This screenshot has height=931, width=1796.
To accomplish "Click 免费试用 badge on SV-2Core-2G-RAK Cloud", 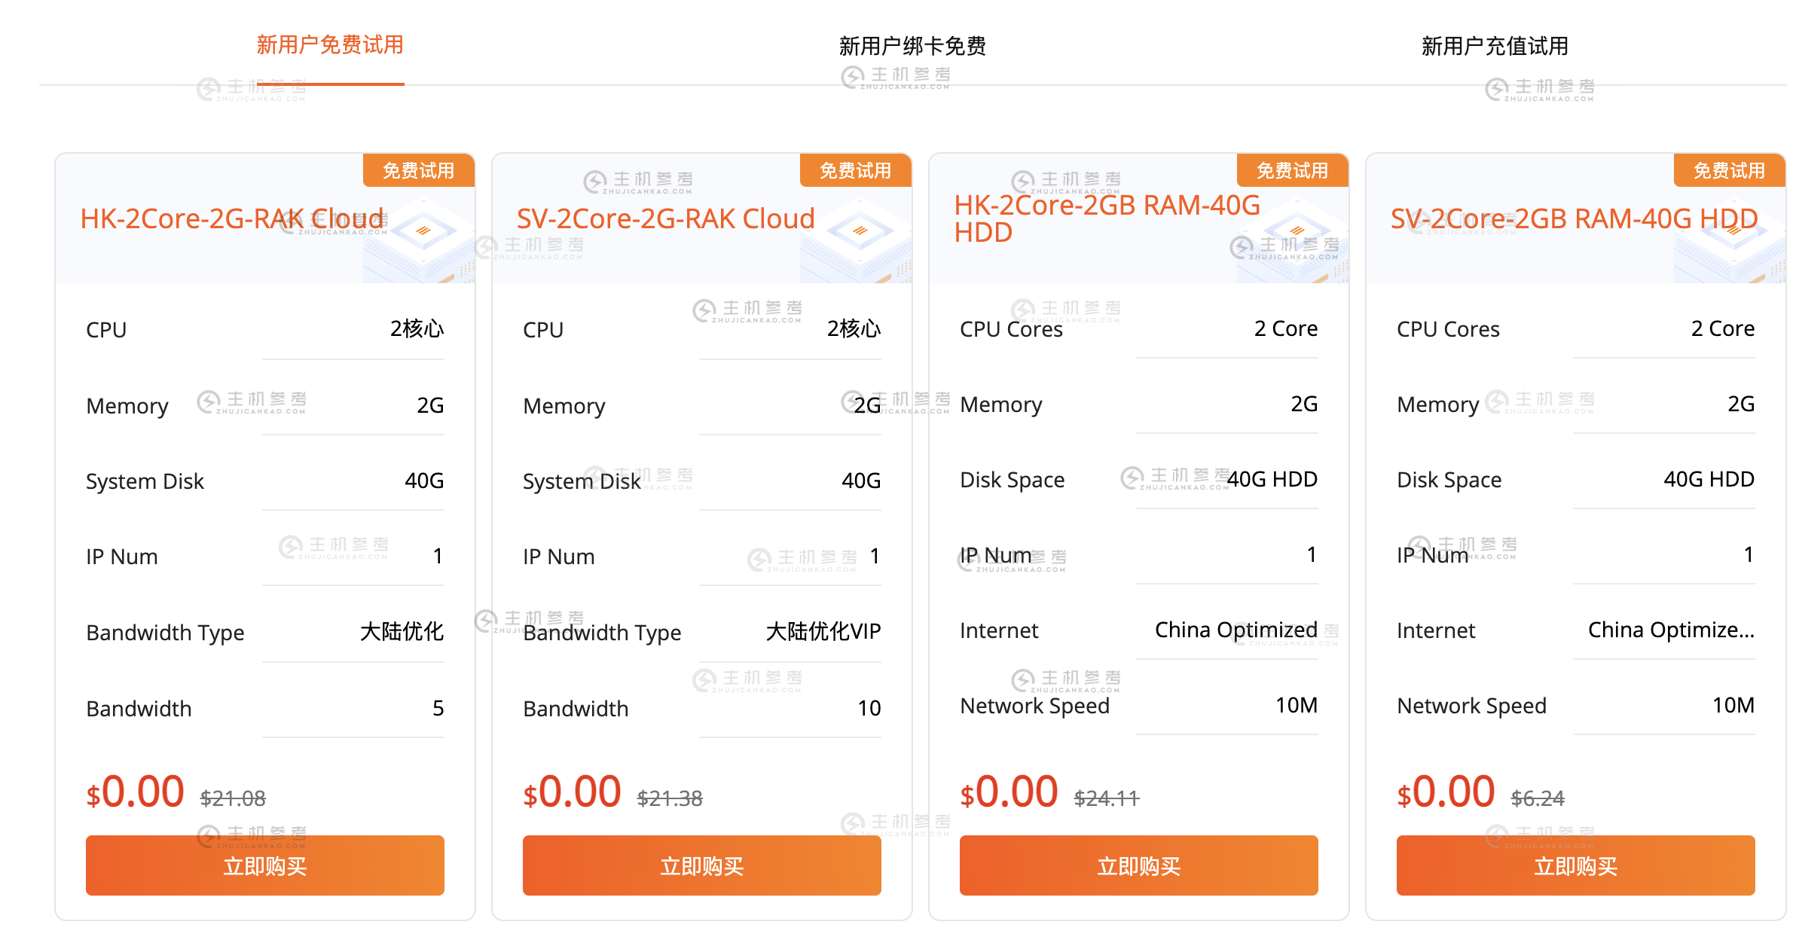I will (856, 170).
